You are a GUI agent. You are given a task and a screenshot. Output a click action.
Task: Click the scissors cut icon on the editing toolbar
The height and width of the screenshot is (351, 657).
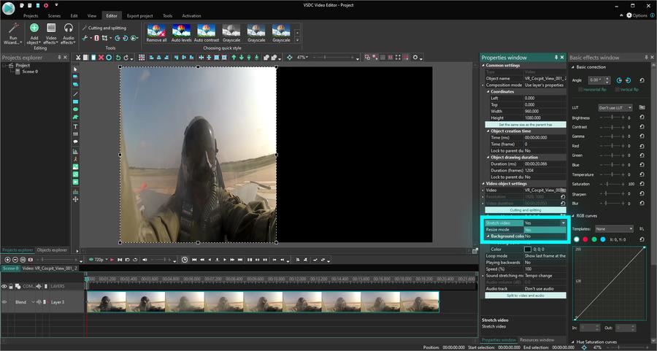point(78,58)
